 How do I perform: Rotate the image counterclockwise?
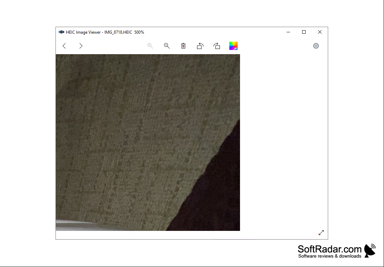click(200, 46)
